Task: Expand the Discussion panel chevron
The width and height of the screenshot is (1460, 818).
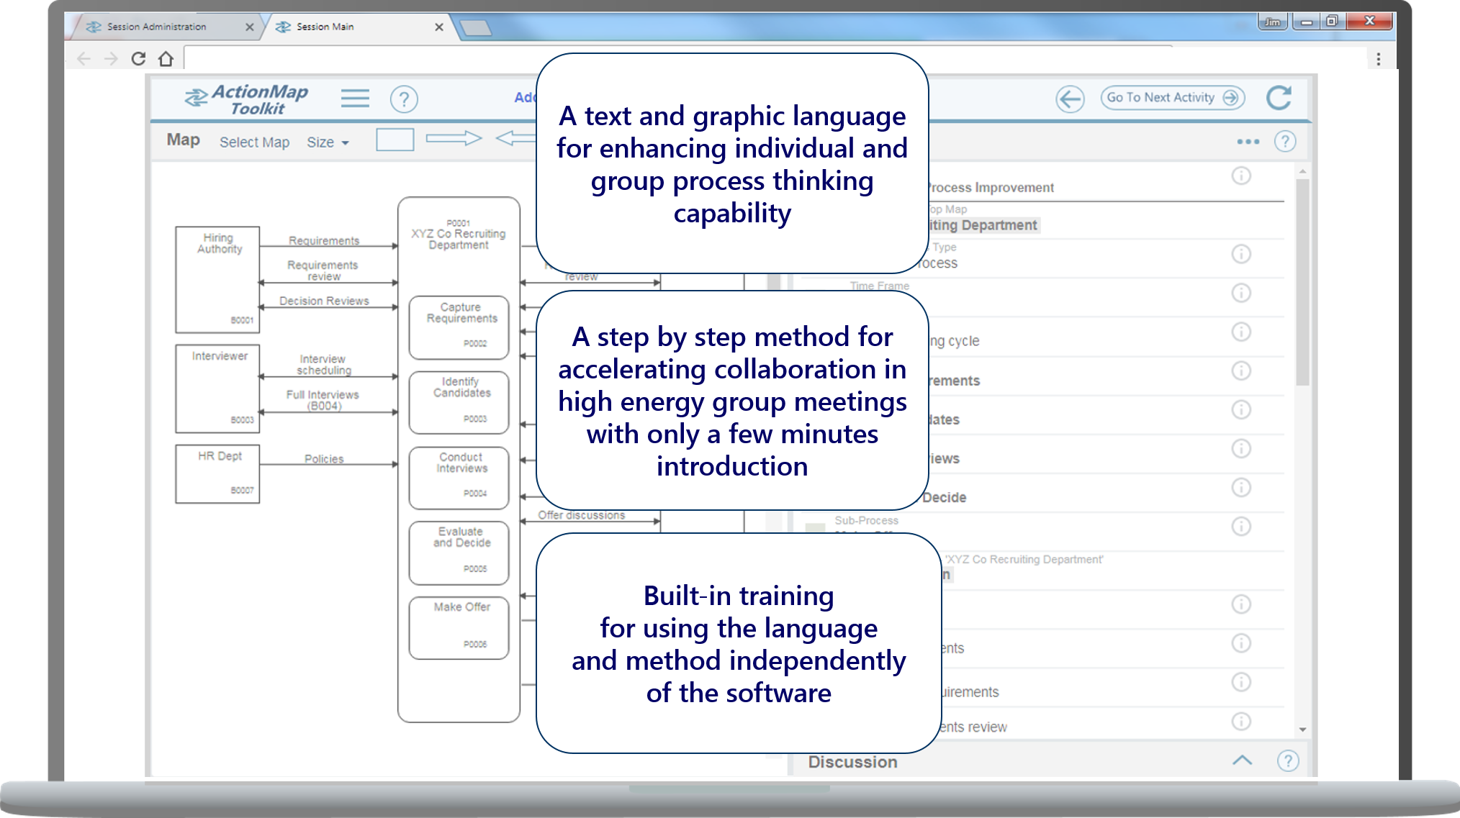Action: pos(1242,760)
